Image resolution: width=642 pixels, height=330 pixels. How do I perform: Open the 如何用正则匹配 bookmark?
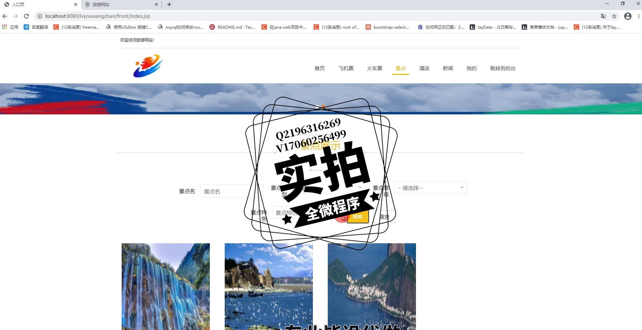coord(441,27)
